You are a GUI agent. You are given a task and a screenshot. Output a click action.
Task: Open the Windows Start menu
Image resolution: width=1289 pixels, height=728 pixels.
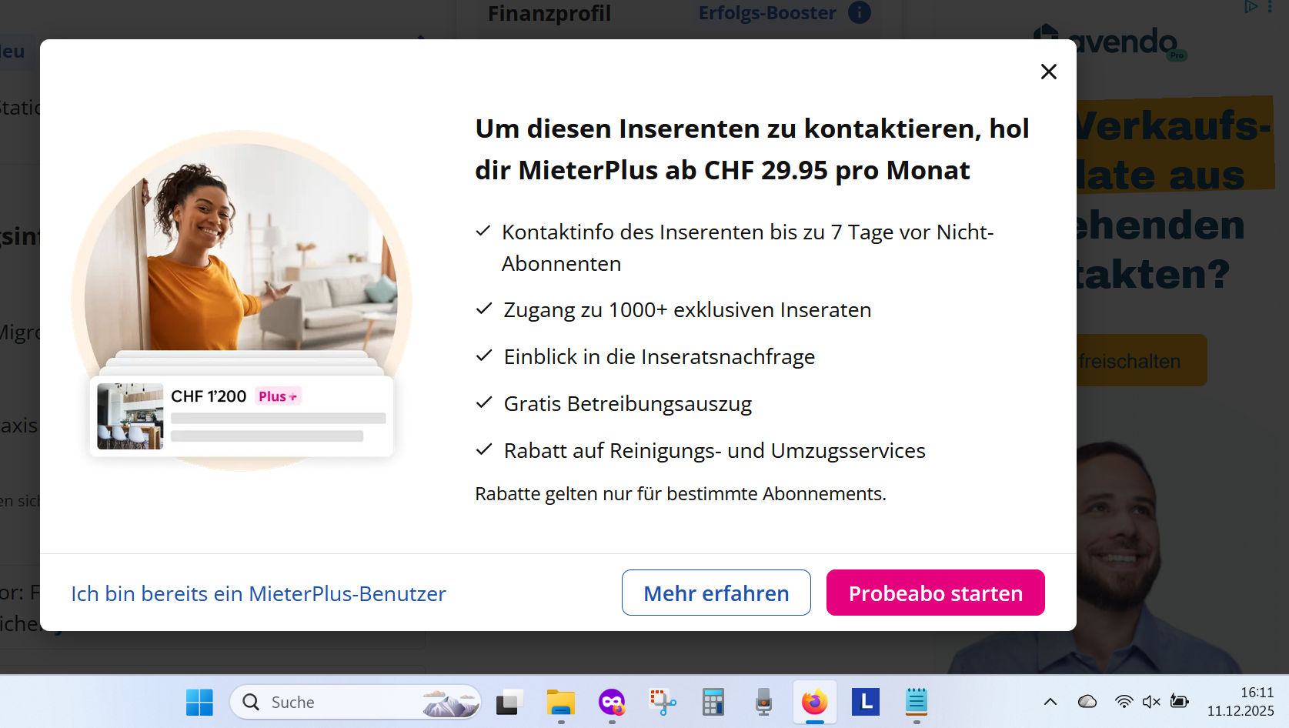point(199,702)
